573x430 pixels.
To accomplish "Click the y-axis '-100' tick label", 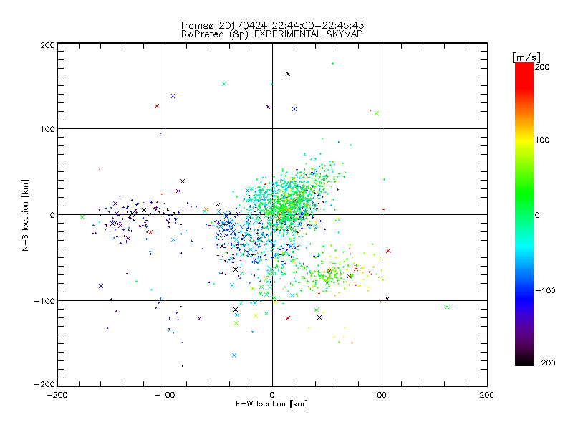I will (44, 301).
